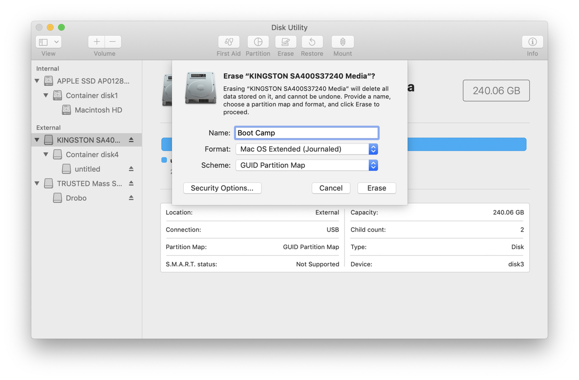The image size is (579, 380).
Task: Click the Name text field
Action: point(307,133)
